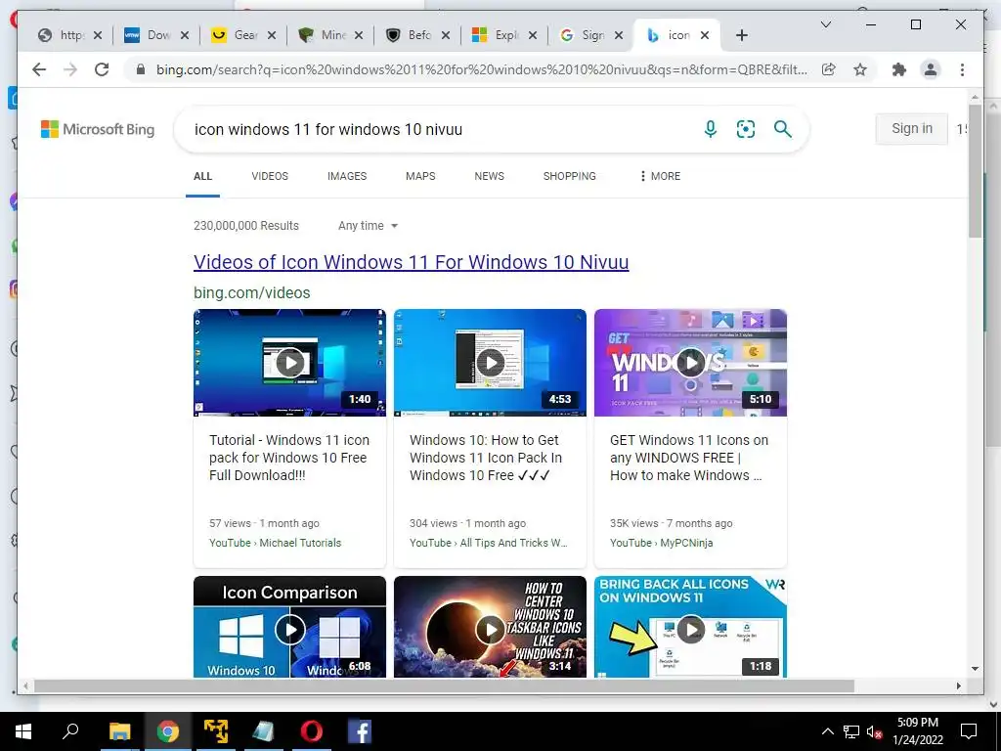The height and width of the screenshot is (751, 1001).
Task: Click the vertical page scrollbar thumb
Action: [975, 169]
